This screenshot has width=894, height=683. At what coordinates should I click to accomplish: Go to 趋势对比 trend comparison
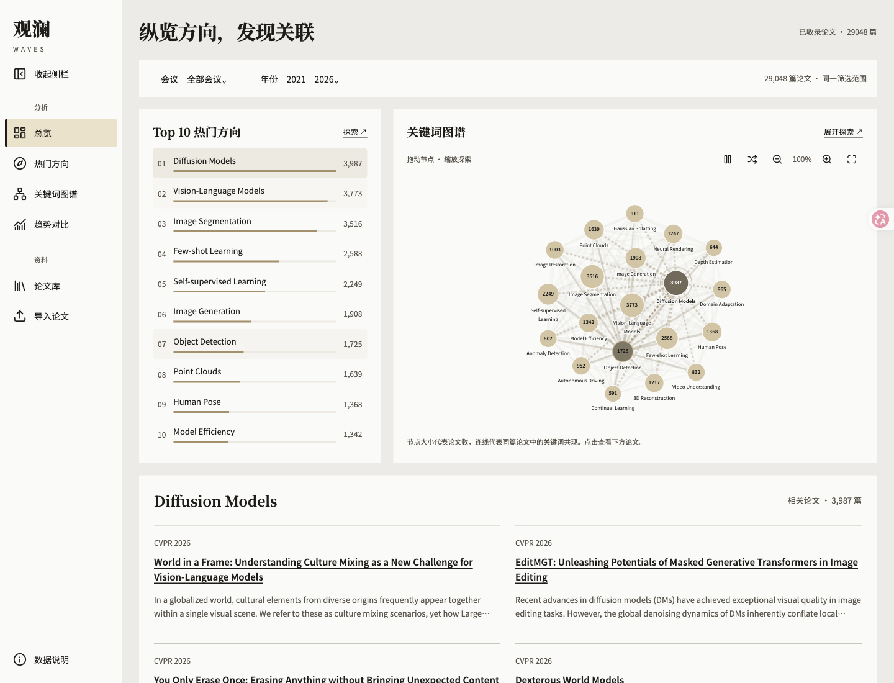[x=61, y=224]
